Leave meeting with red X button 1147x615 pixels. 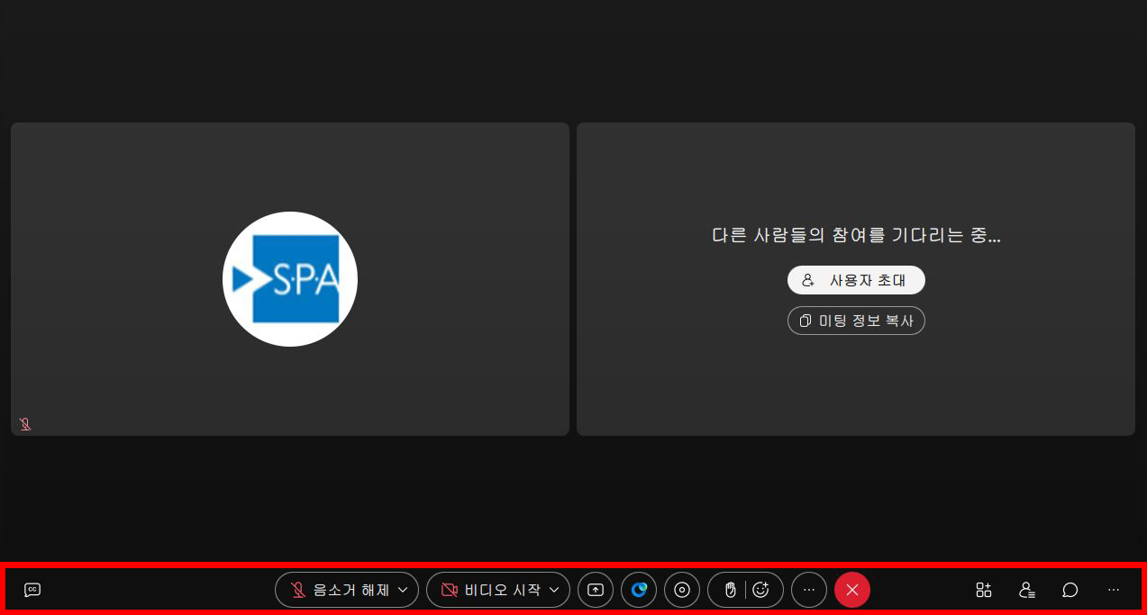click(x=852, y=590)
